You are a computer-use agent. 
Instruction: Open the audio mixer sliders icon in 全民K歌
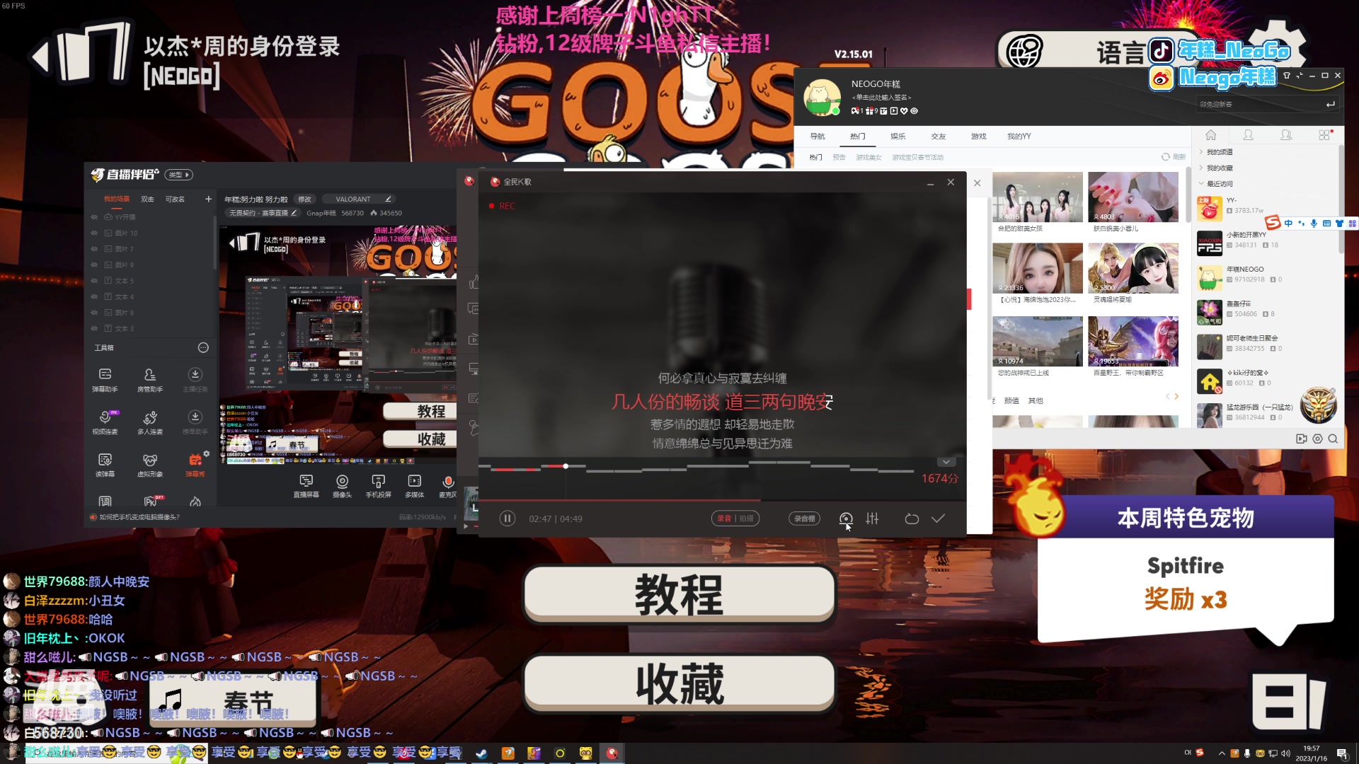(x=872, y=519)
